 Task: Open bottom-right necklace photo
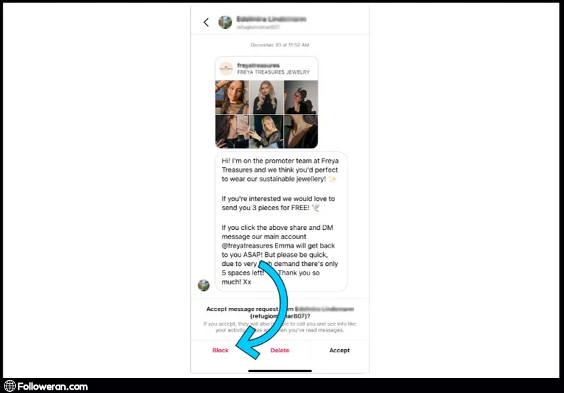[301, 132]
